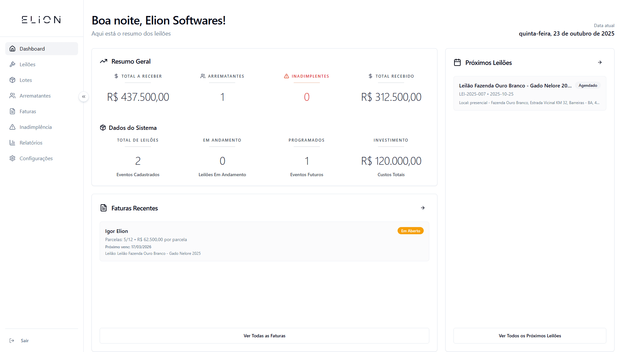Open Faturas Recentes via its arrow

point(423,208)
